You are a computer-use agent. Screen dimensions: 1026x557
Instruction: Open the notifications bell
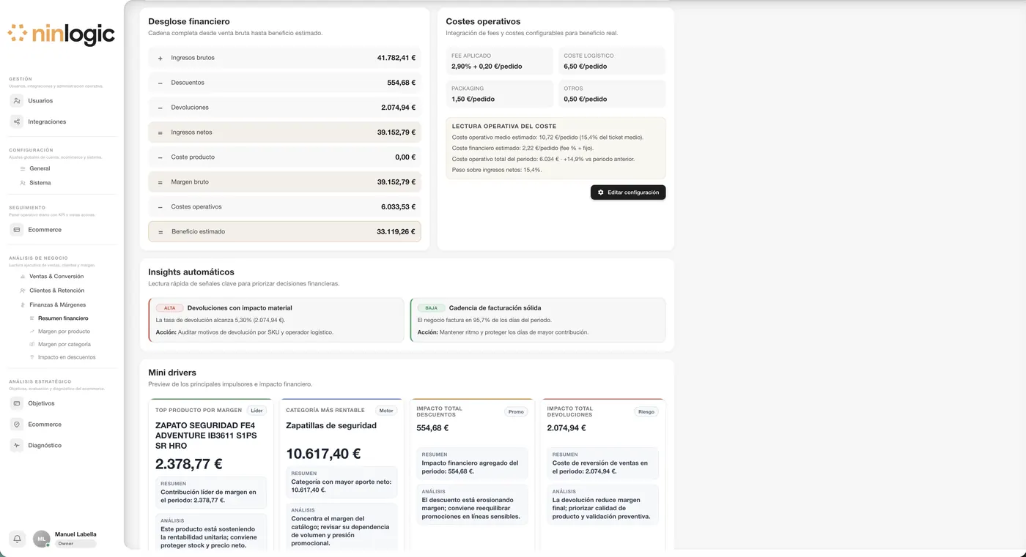(x=17, y=539)
